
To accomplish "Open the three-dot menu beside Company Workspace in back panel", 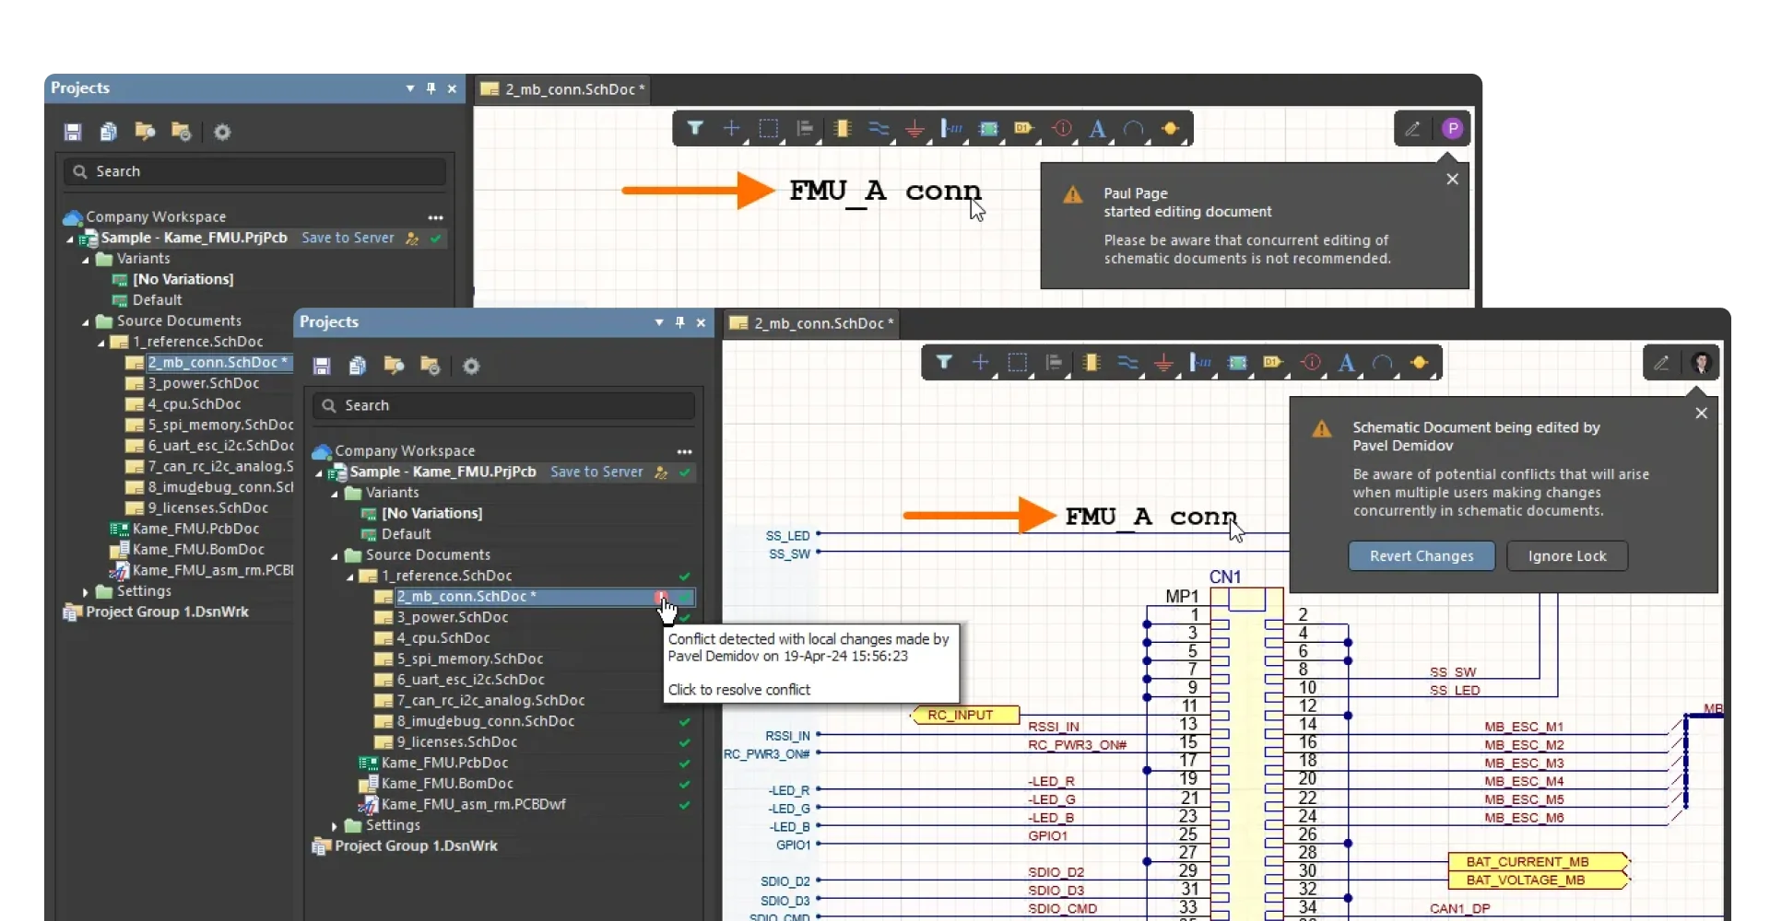I will (435, 217).
